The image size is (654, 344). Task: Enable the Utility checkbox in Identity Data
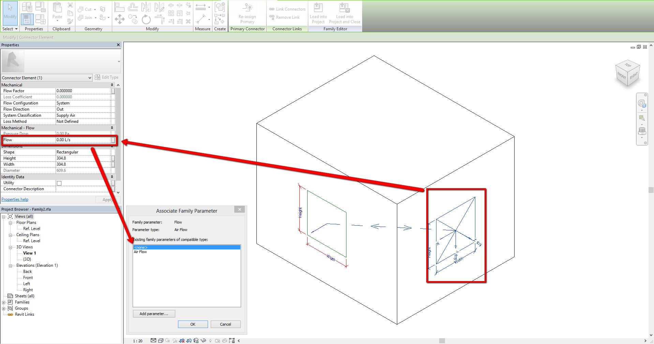pyautogui.click(x=59, y=183)
